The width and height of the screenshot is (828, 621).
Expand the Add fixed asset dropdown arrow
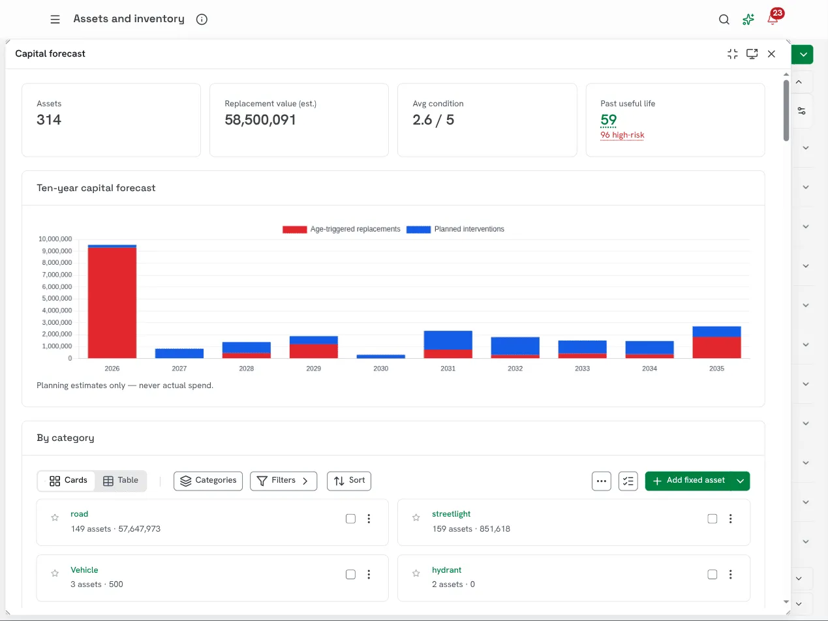(741, 481)
